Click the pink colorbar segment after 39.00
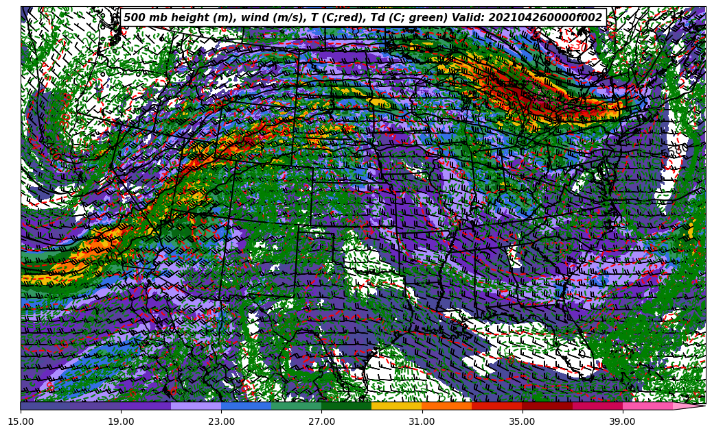 click(x=647, y=406)
